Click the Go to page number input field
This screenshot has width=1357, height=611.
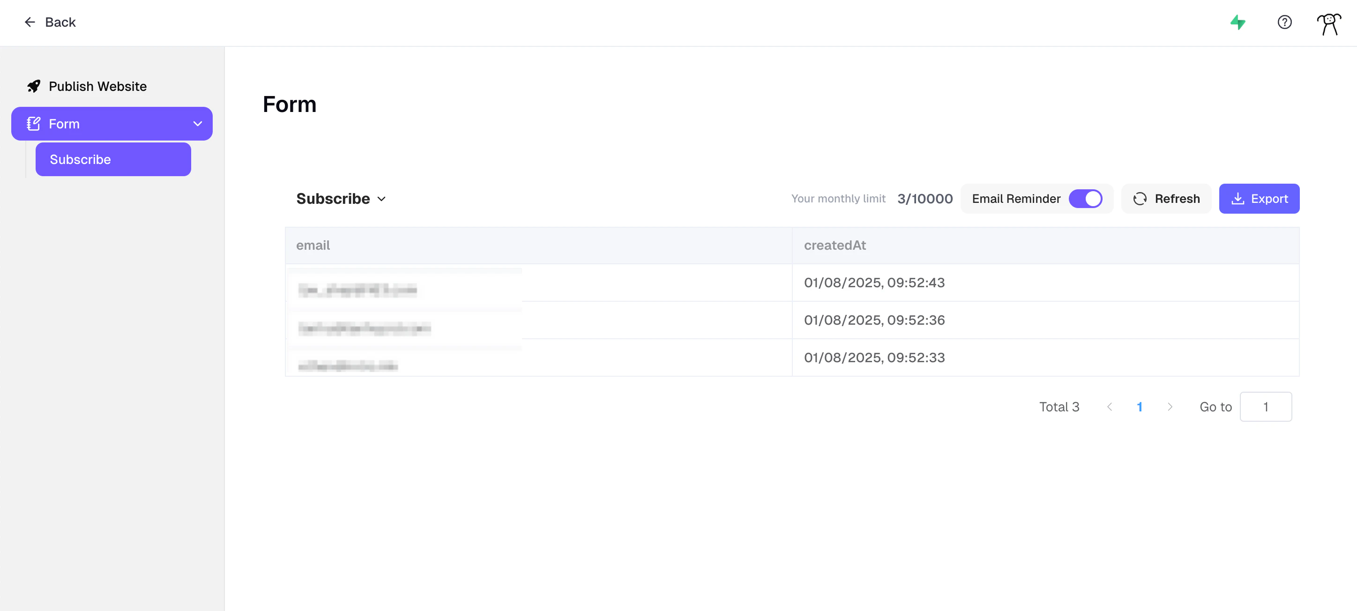click(1267, 407)
